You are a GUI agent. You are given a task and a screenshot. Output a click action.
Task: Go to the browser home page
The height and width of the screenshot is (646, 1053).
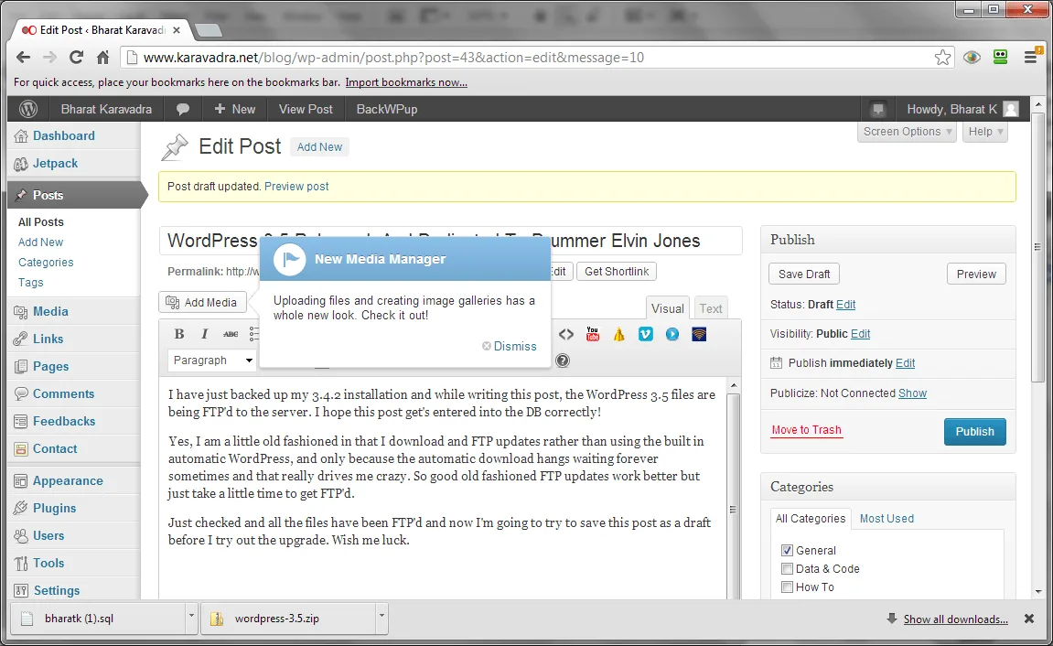(102, 57)
